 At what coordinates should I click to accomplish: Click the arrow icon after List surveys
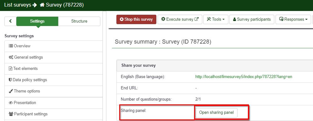(35, 5)
